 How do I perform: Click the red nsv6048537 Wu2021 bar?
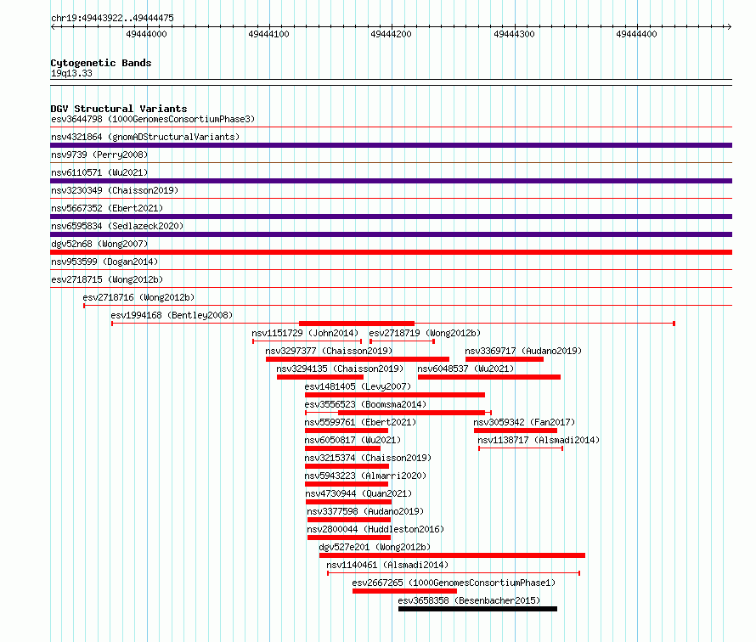coord(489,377)
